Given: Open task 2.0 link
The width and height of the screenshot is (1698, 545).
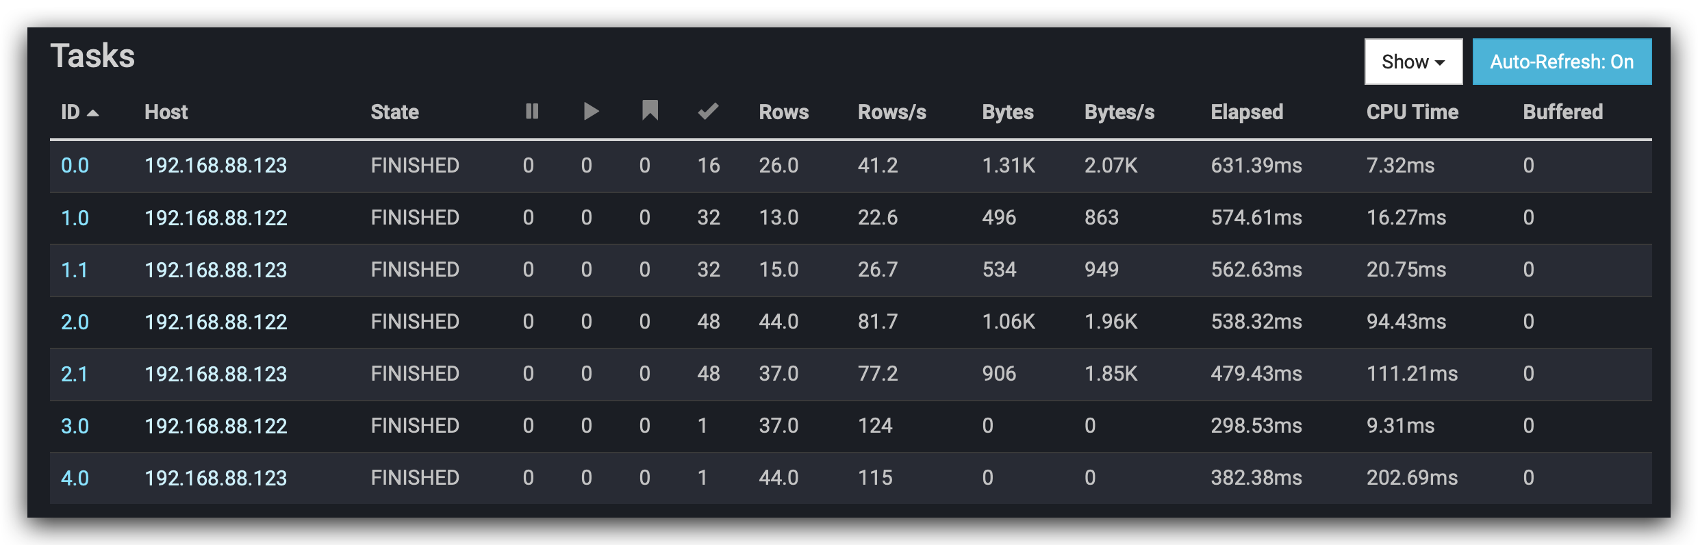Looking at the screenshot, I should pyautogui.click(x=75, y=322).
